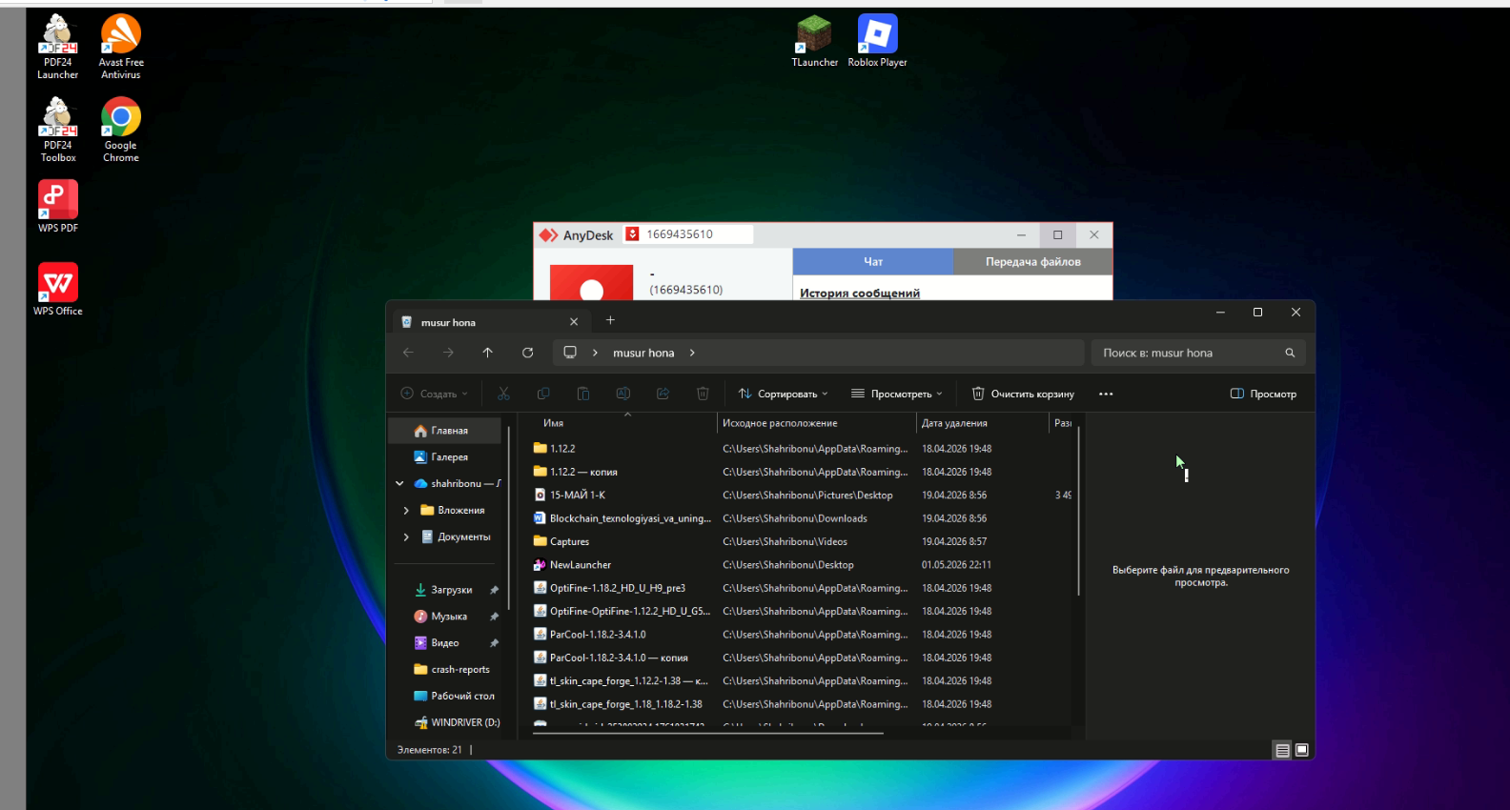Select the TLauncher desktop shortcut

pos(814,41)
